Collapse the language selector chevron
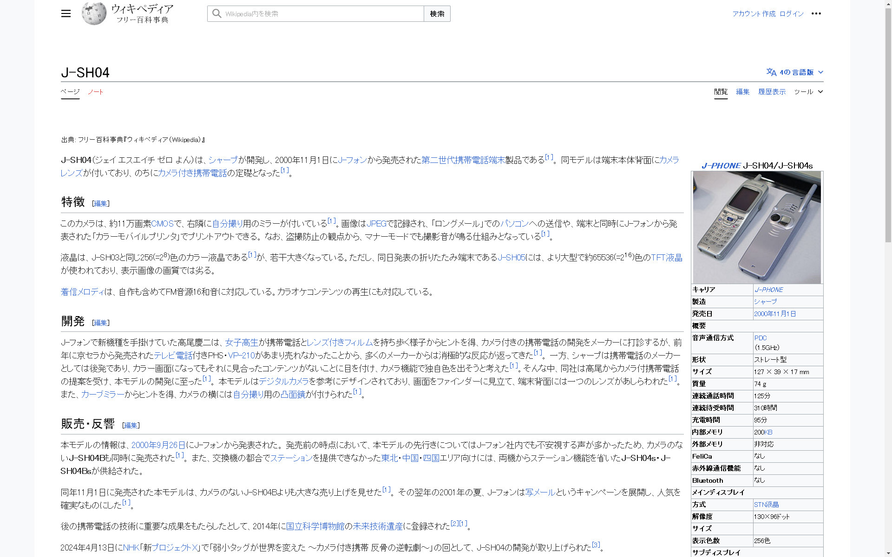 point(820,72)
